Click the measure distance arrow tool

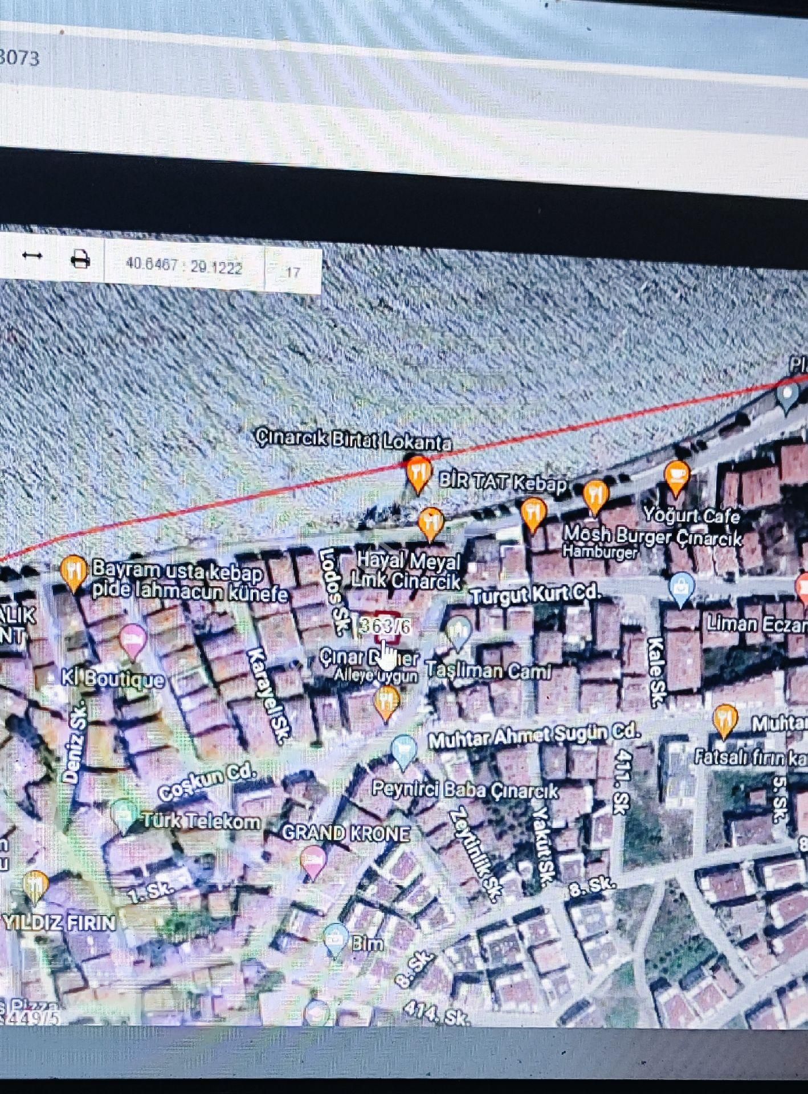tap(32, 255)
